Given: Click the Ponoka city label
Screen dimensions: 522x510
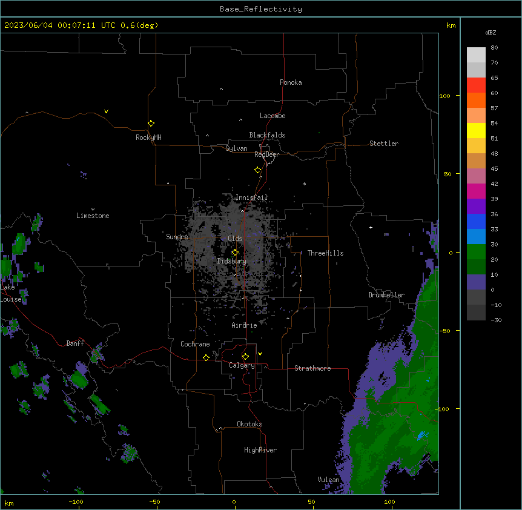Looking at the screenshot, I should tap(291, 82).
